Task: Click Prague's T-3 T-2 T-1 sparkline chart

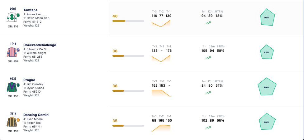Action: (161, 93)
